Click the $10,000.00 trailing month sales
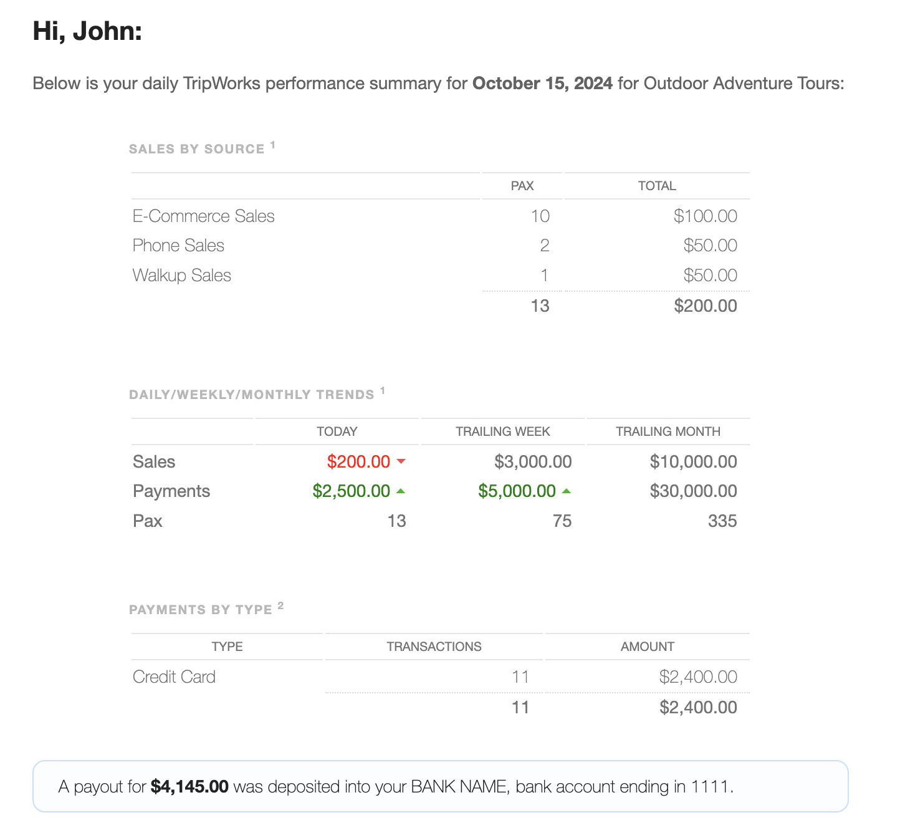This screenshot has width=900, height=838. point(693,461)
